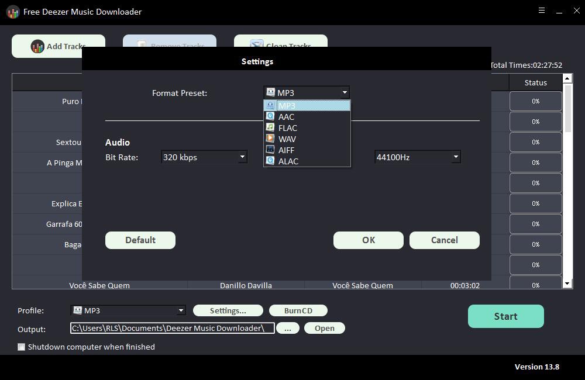The image size is (585, 380).
Task: Open the Profile MP3 dropdown
Action: [128, 310]
